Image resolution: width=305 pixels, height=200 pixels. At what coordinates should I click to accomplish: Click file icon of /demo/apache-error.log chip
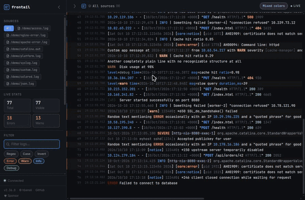click(x=8, y=42)
